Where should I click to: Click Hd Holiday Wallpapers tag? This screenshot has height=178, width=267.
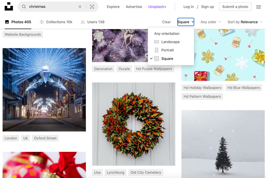click(202, 88)
